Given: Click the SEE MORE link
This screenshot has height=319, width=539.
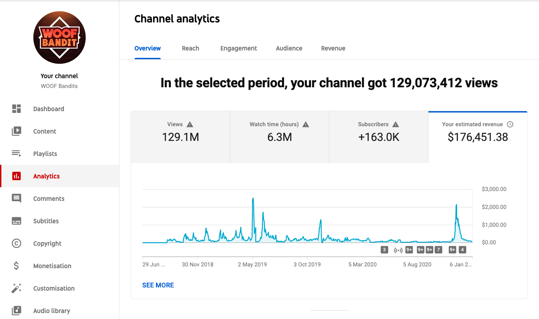Looking at the screenshot, I should click(158, 285).
